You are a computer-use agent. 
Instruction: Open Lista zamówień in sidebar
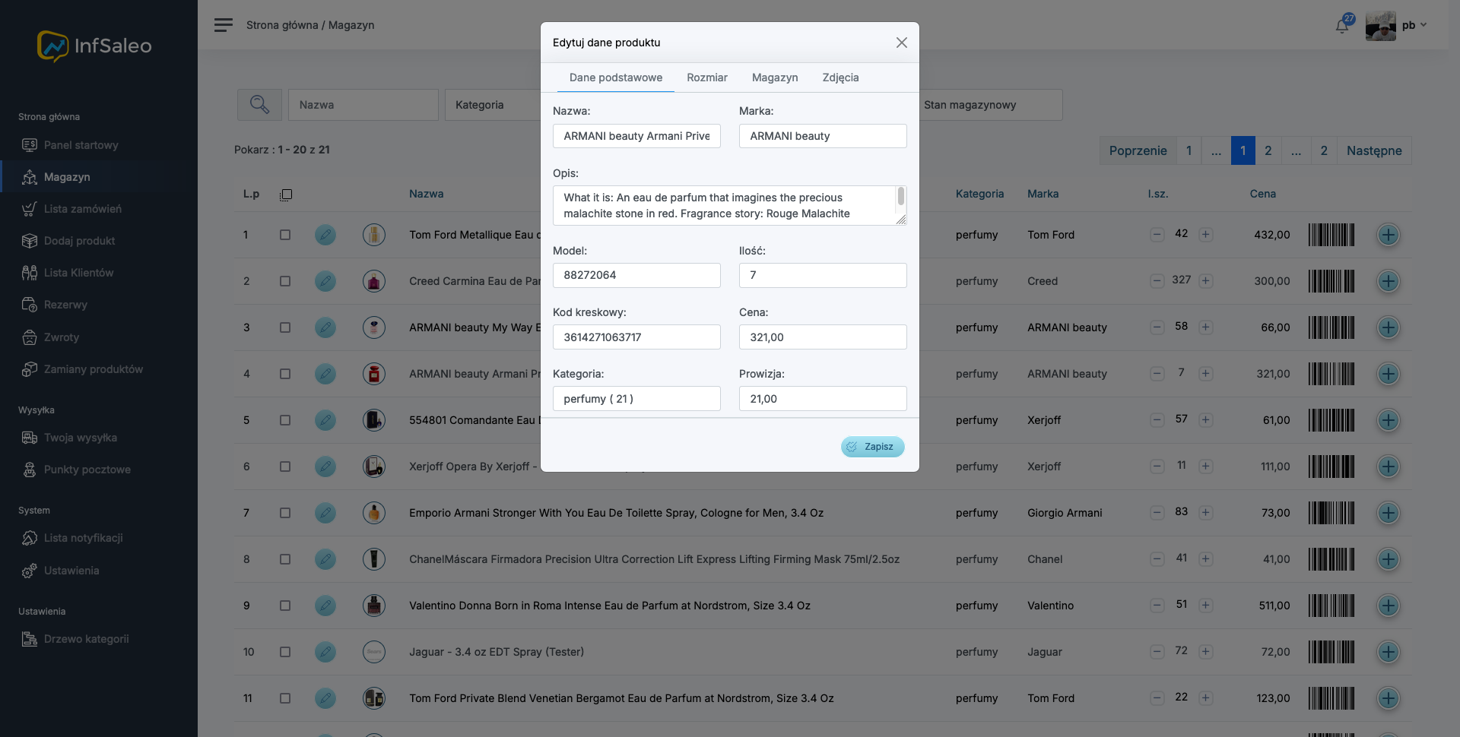tap(82, 209)
